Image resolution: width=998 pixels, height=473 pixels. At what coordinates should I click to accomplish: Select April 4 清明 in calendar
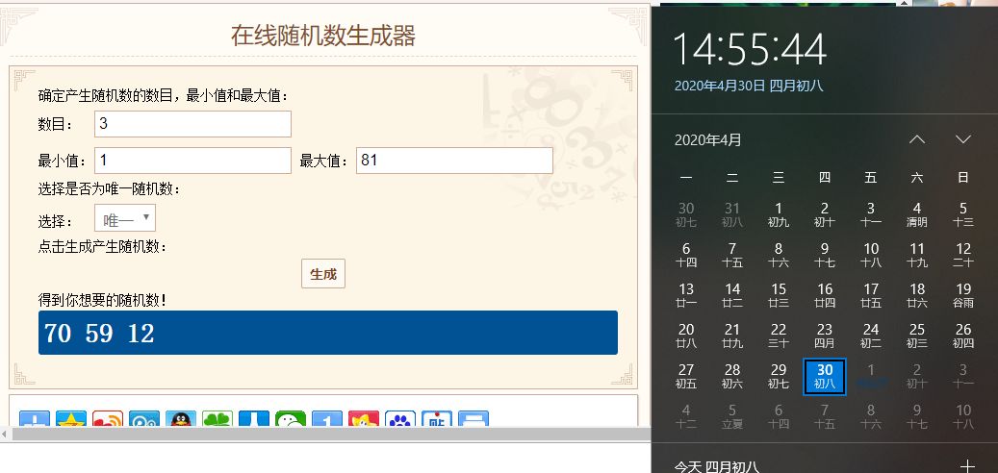coord(917,215)
